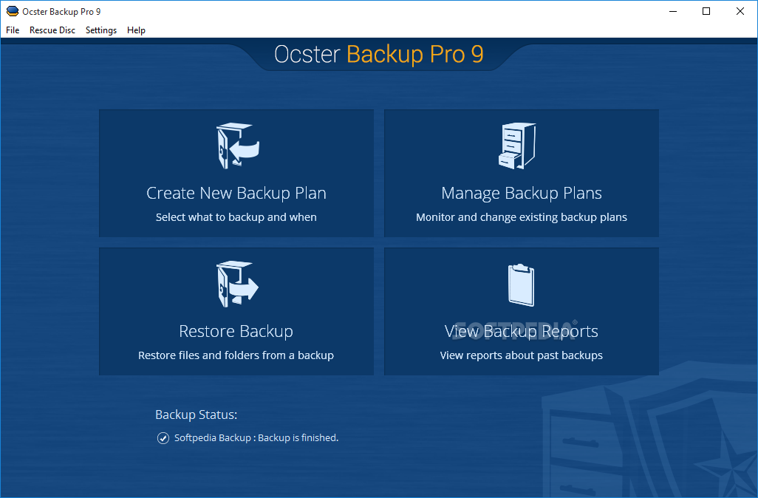Click the 'Backup Status:' heading

point(197,415)
